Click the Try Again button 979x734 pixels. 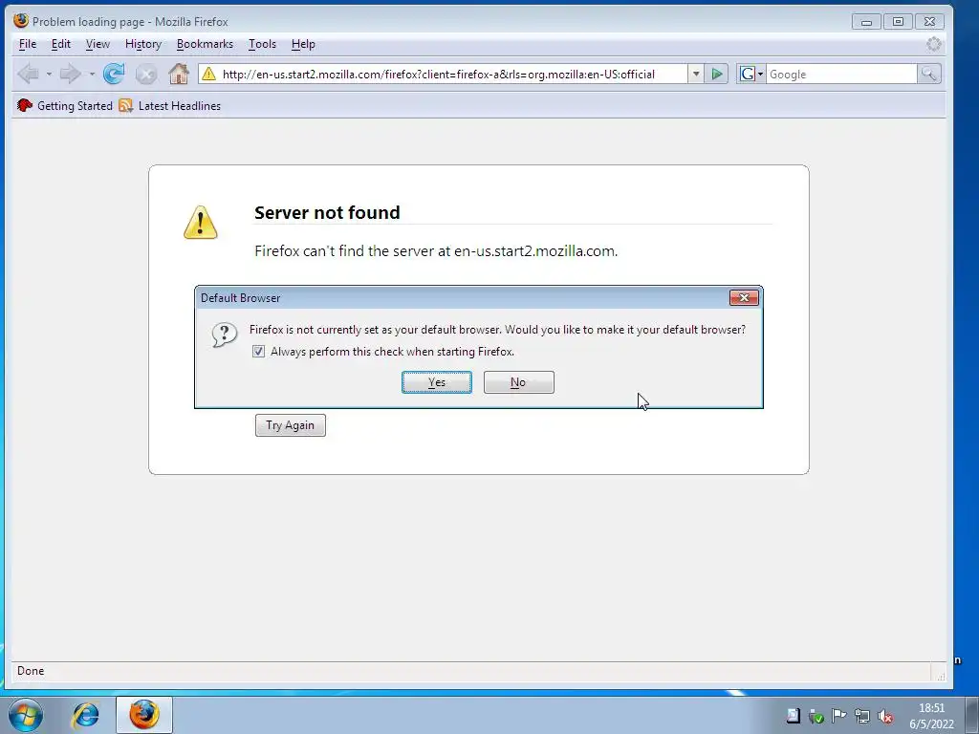pyautogui.click(x=291, y=425)
